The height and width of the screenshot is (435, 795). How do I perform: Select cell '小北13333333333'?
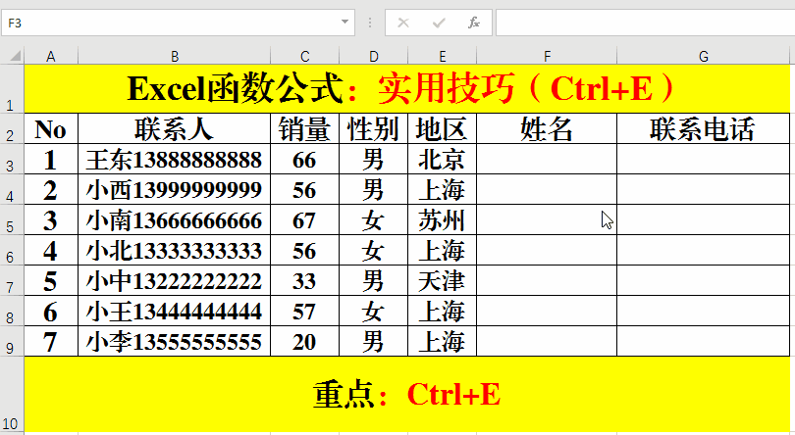(x=175, y=250)
